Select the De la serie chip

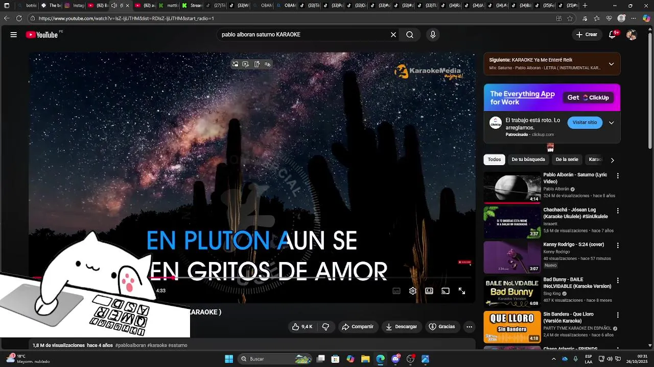click(x=567, y=160)
